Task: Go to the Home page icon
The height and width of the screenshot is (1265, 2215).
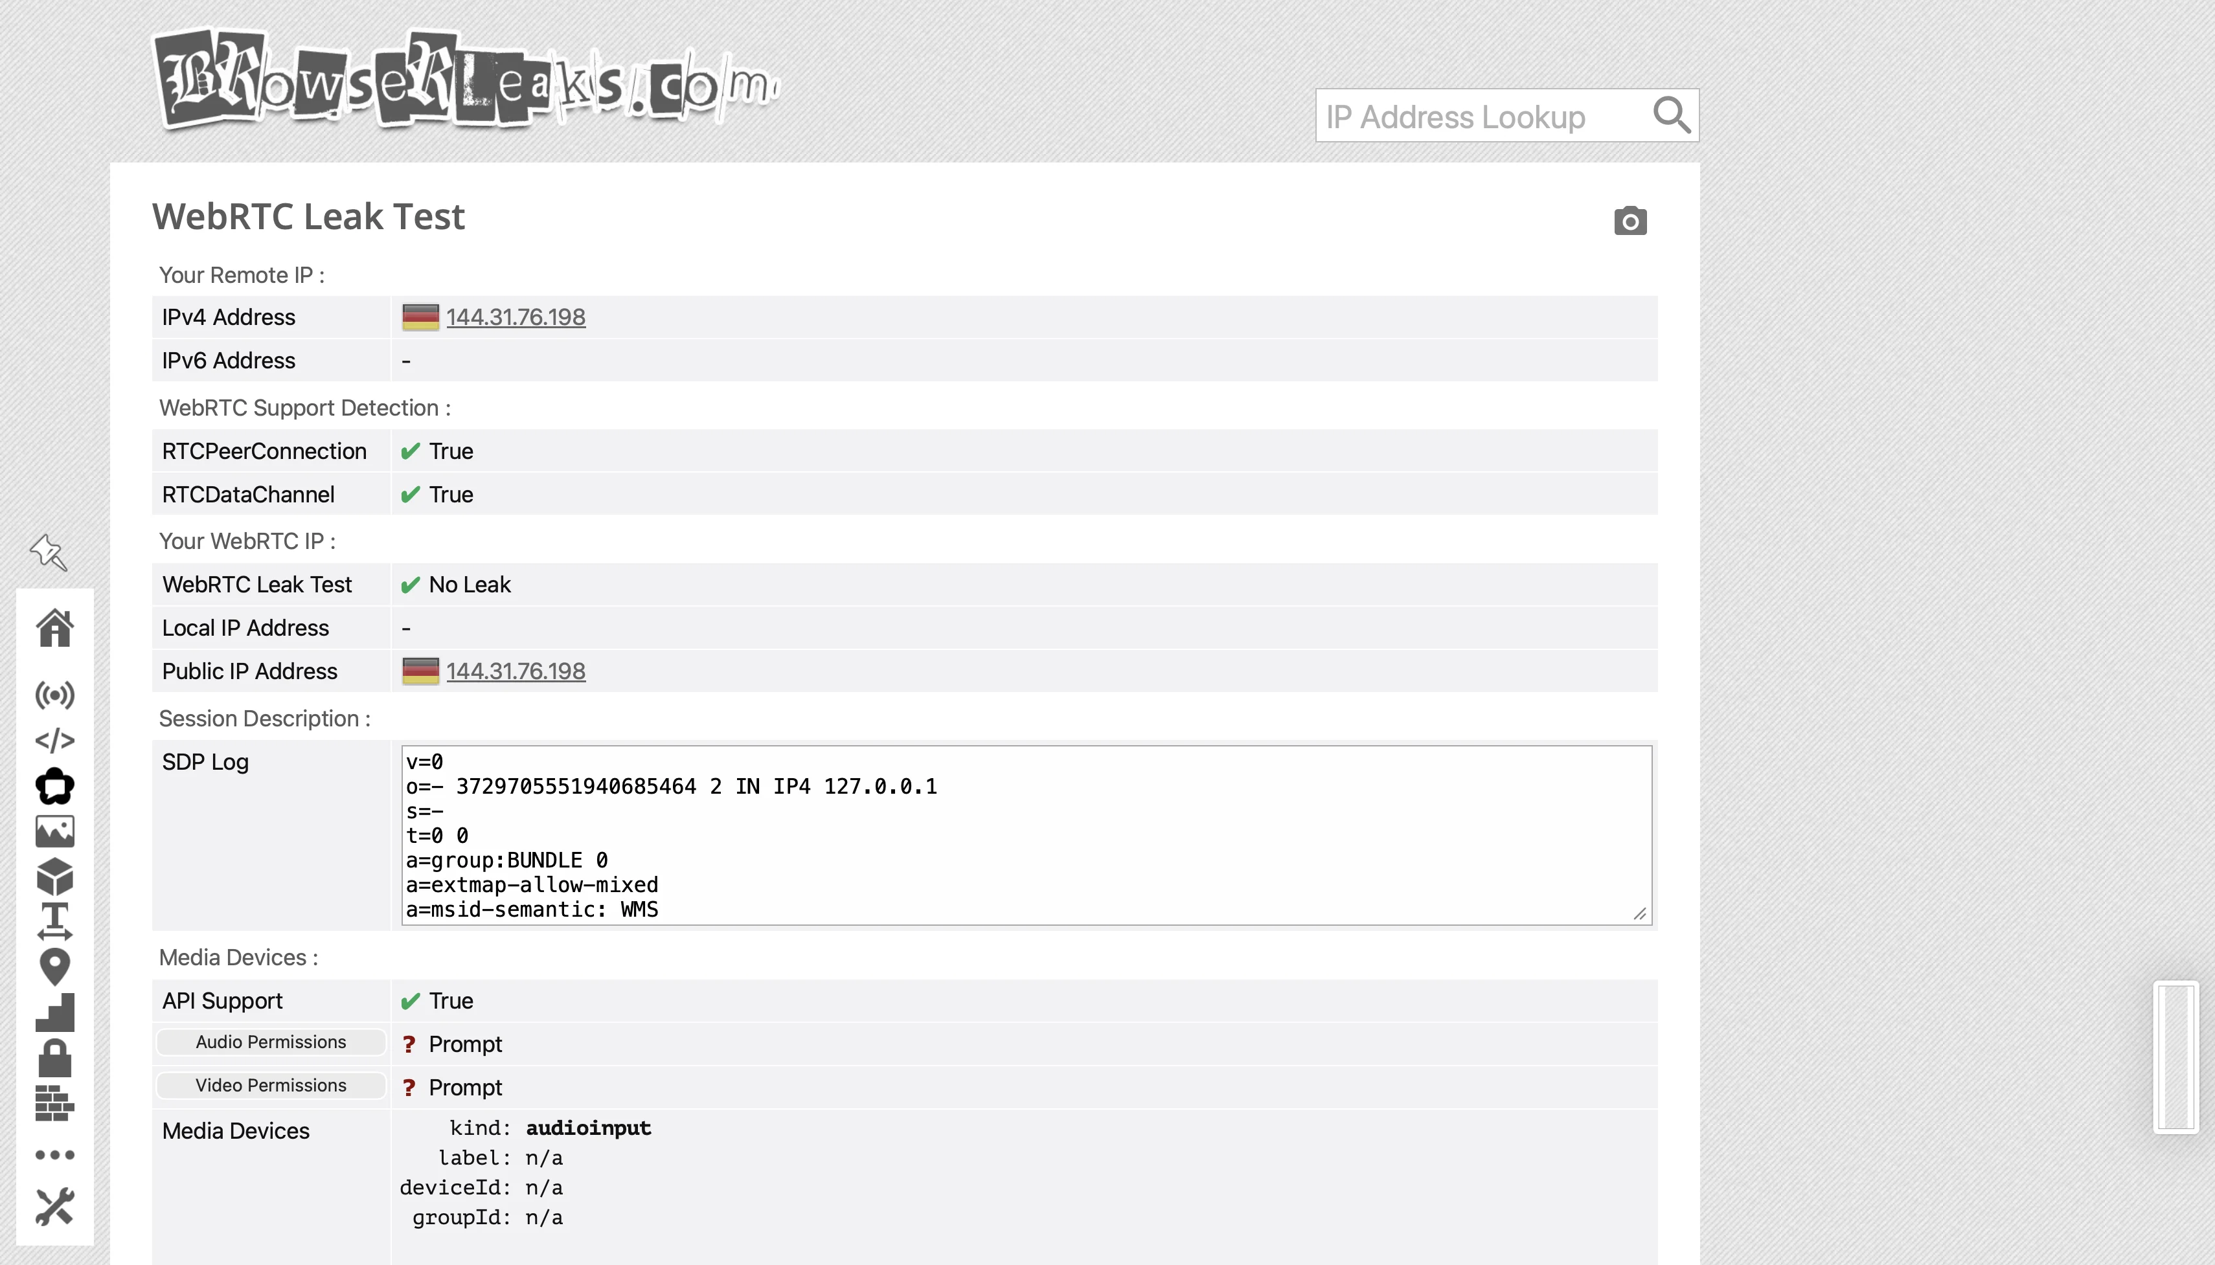Action: pyautogui.click(x=55, y=627)
